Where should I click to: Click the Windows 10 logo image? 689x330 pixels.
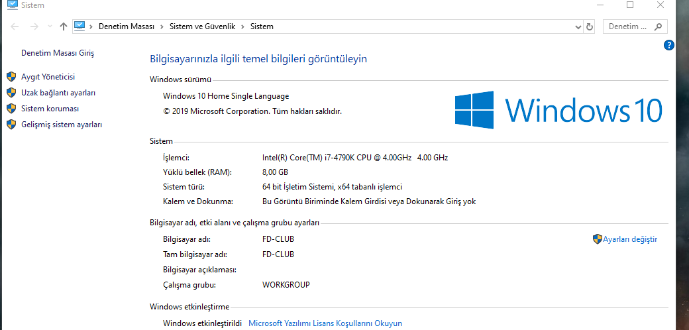[558, 110]
